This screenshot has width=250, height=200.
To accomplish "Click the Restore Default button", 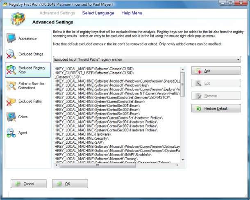I will click(x=216, y=108).
